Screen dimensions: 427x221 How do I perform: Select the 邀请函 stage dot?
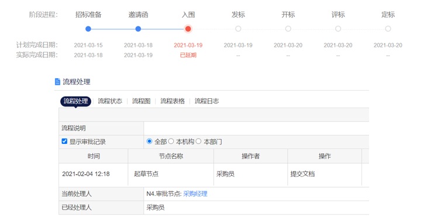pos(138,29)
